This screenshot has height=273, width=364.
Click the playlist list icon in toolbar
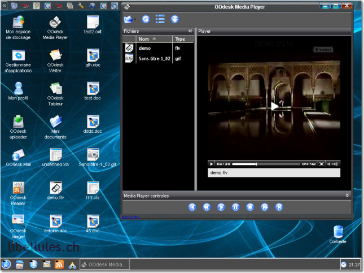(160, 19)
